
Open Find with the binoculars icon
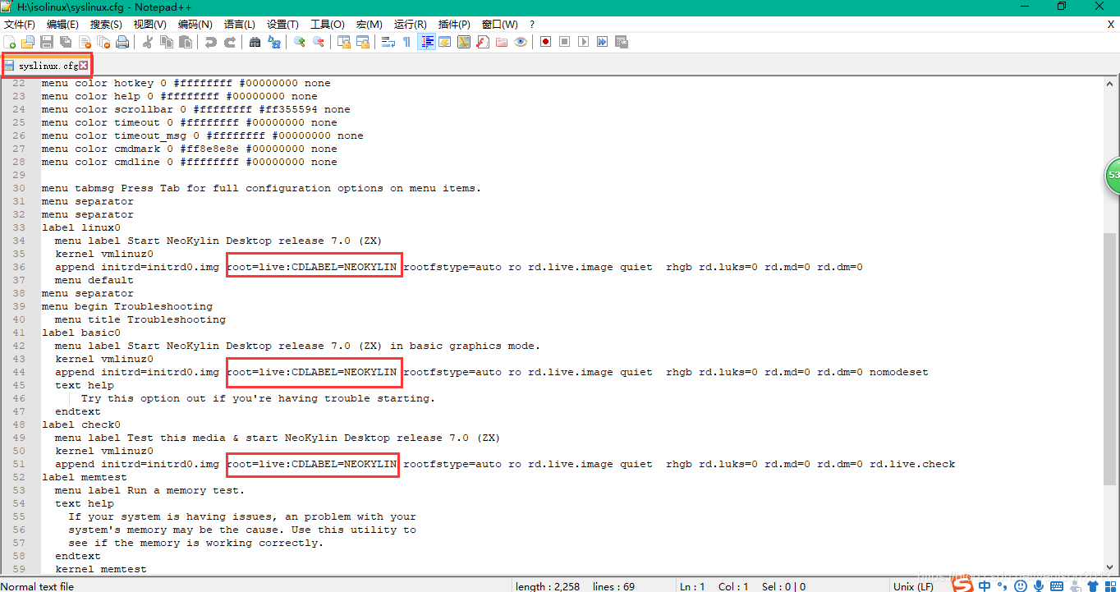point(255,42)
